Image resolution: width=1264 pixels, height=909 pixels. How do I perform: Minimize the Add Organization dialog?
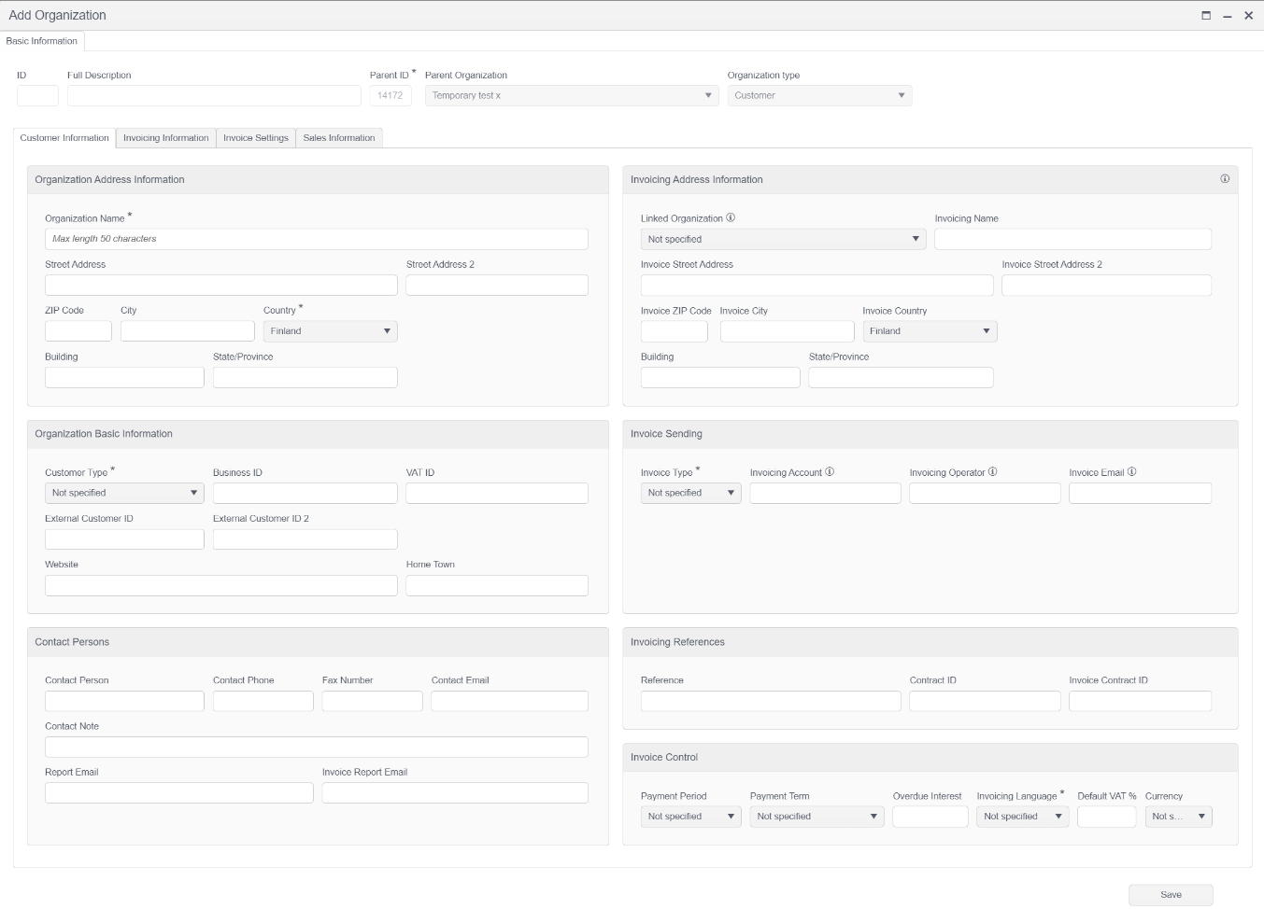coord(1228,16)
